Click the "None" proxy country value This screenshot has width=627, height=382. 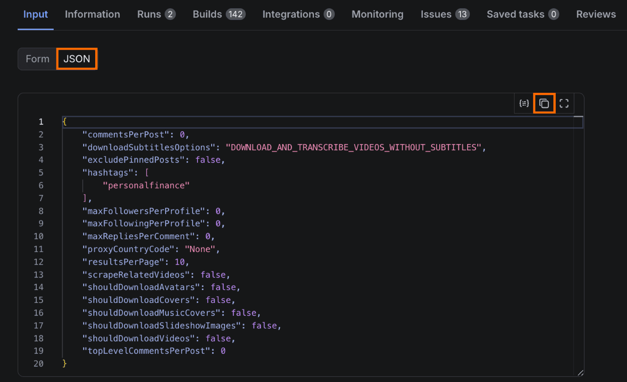(x=200, y=249)
